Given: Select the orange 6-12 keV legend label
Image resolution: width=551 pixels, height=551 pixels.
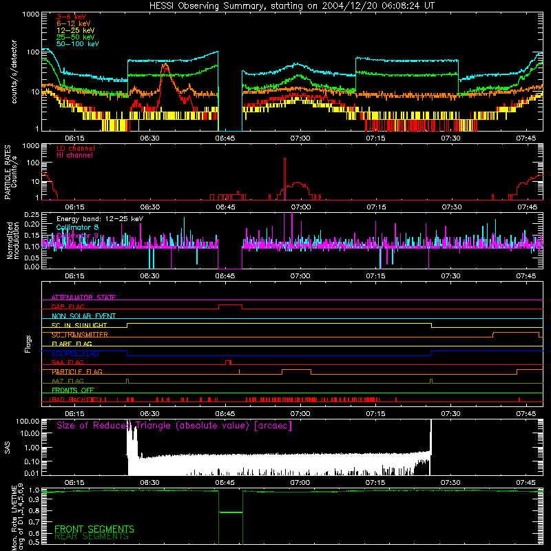Looking at the screenshot, I should pyautogui.click(x=74, y=23).
